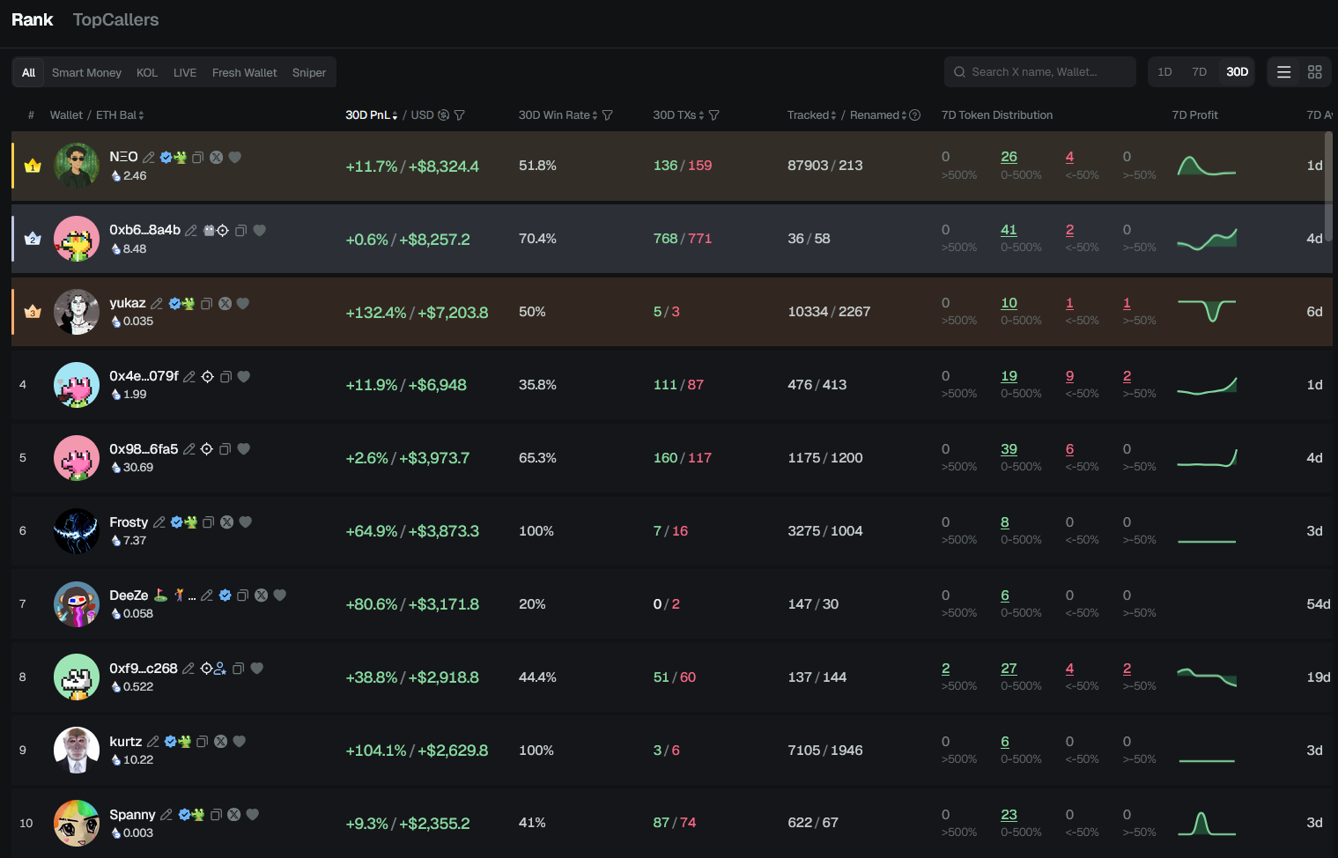
Task: Select the LIVE filter tab
Action: [x=185, y=72]
